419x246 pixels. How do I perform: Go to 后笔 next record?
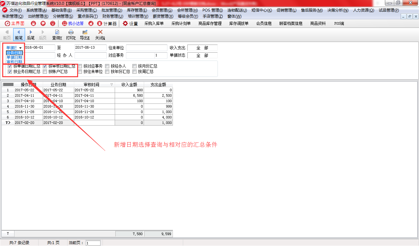pyautogui.click(x=31, y=35)
